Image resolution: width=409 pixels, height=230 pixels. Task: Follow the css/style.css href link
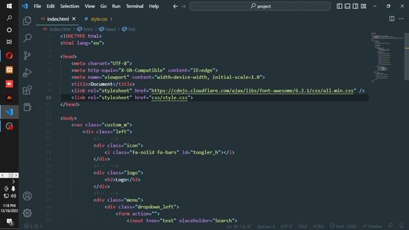point(169,98)
